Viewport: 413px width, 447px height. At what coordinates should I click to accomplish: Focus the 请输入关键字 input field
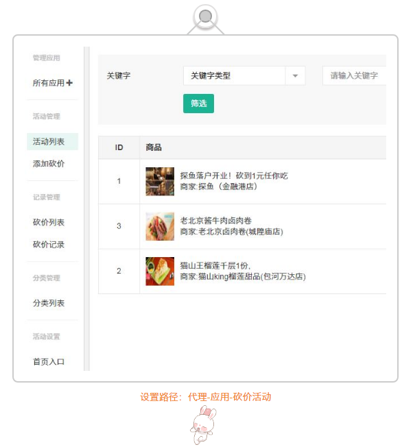(x=354, y=76)
